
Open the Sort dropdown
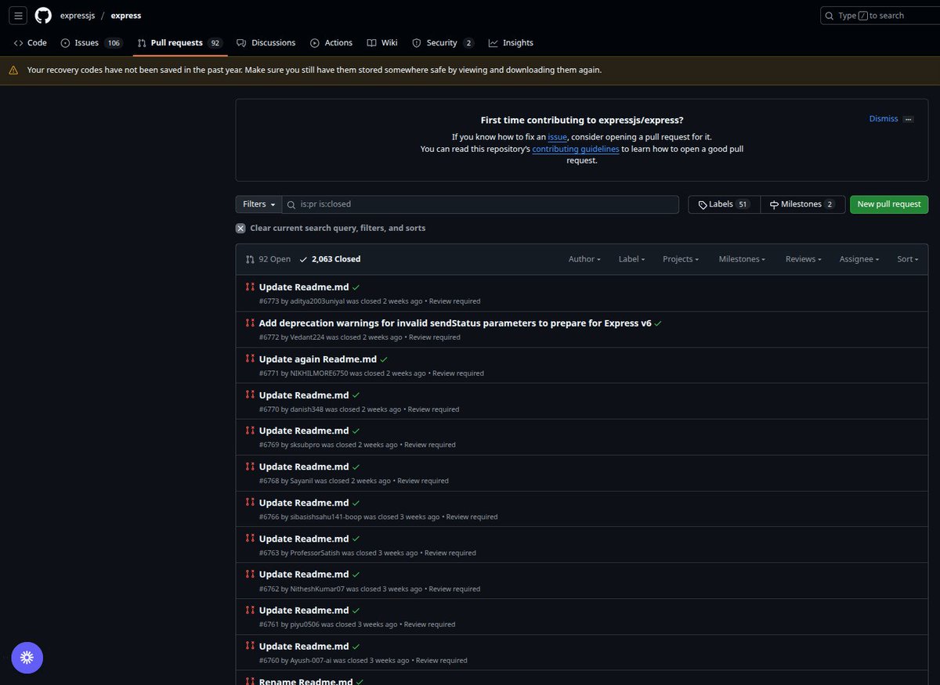coord(908,259)
